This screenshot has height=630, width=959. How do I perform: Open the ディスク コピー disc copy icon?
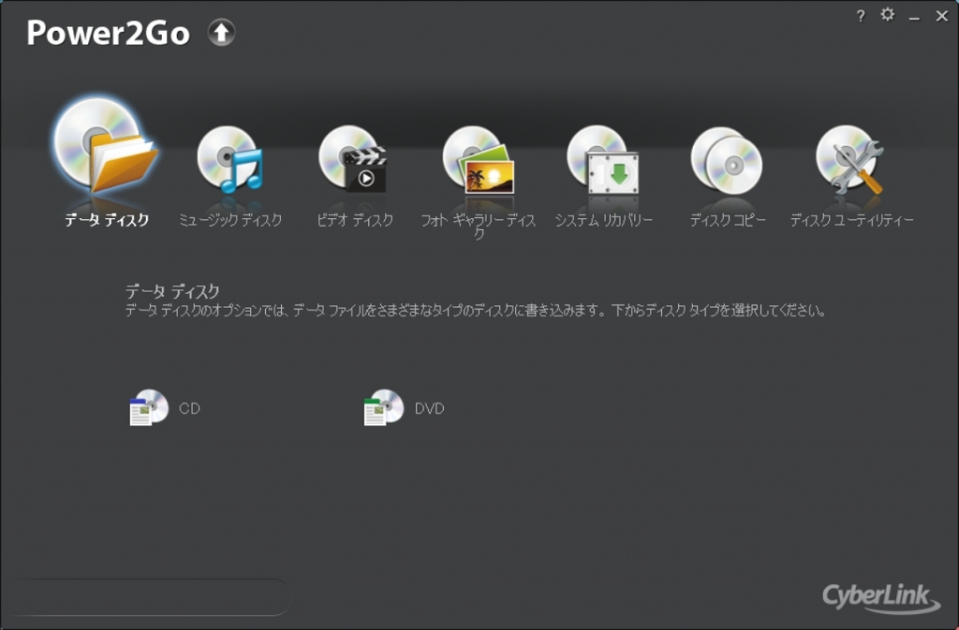click(x=727, y=161)
